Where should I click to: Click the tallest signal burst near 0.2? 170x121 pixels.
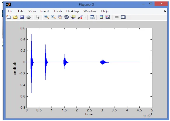tap(31, 64)
